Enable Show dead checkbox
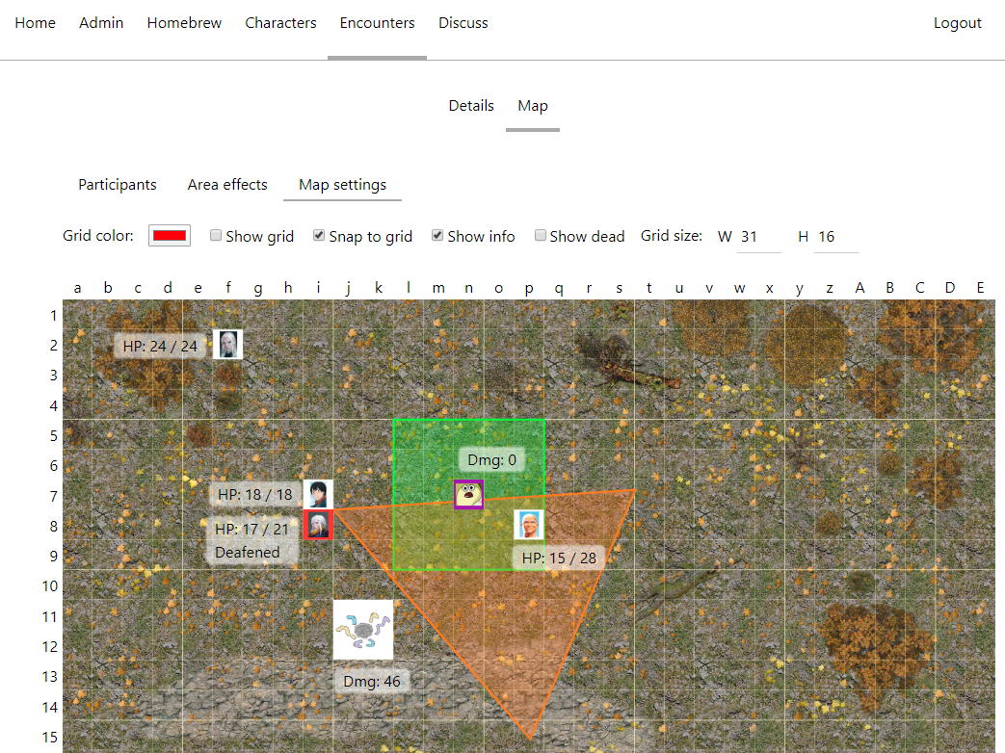The height and width of the screenshot is (753, 1005). 541,235
